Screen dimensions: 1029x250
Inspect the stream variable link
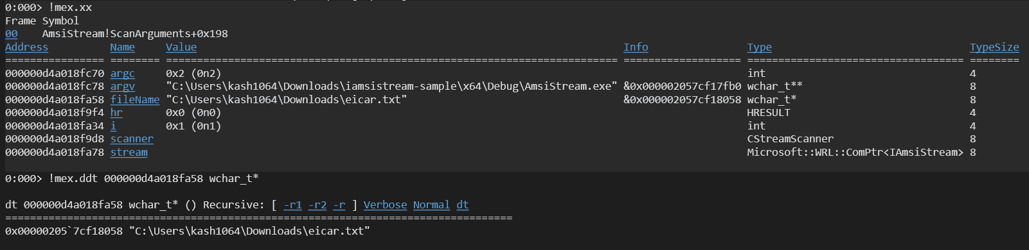(129, 153)
